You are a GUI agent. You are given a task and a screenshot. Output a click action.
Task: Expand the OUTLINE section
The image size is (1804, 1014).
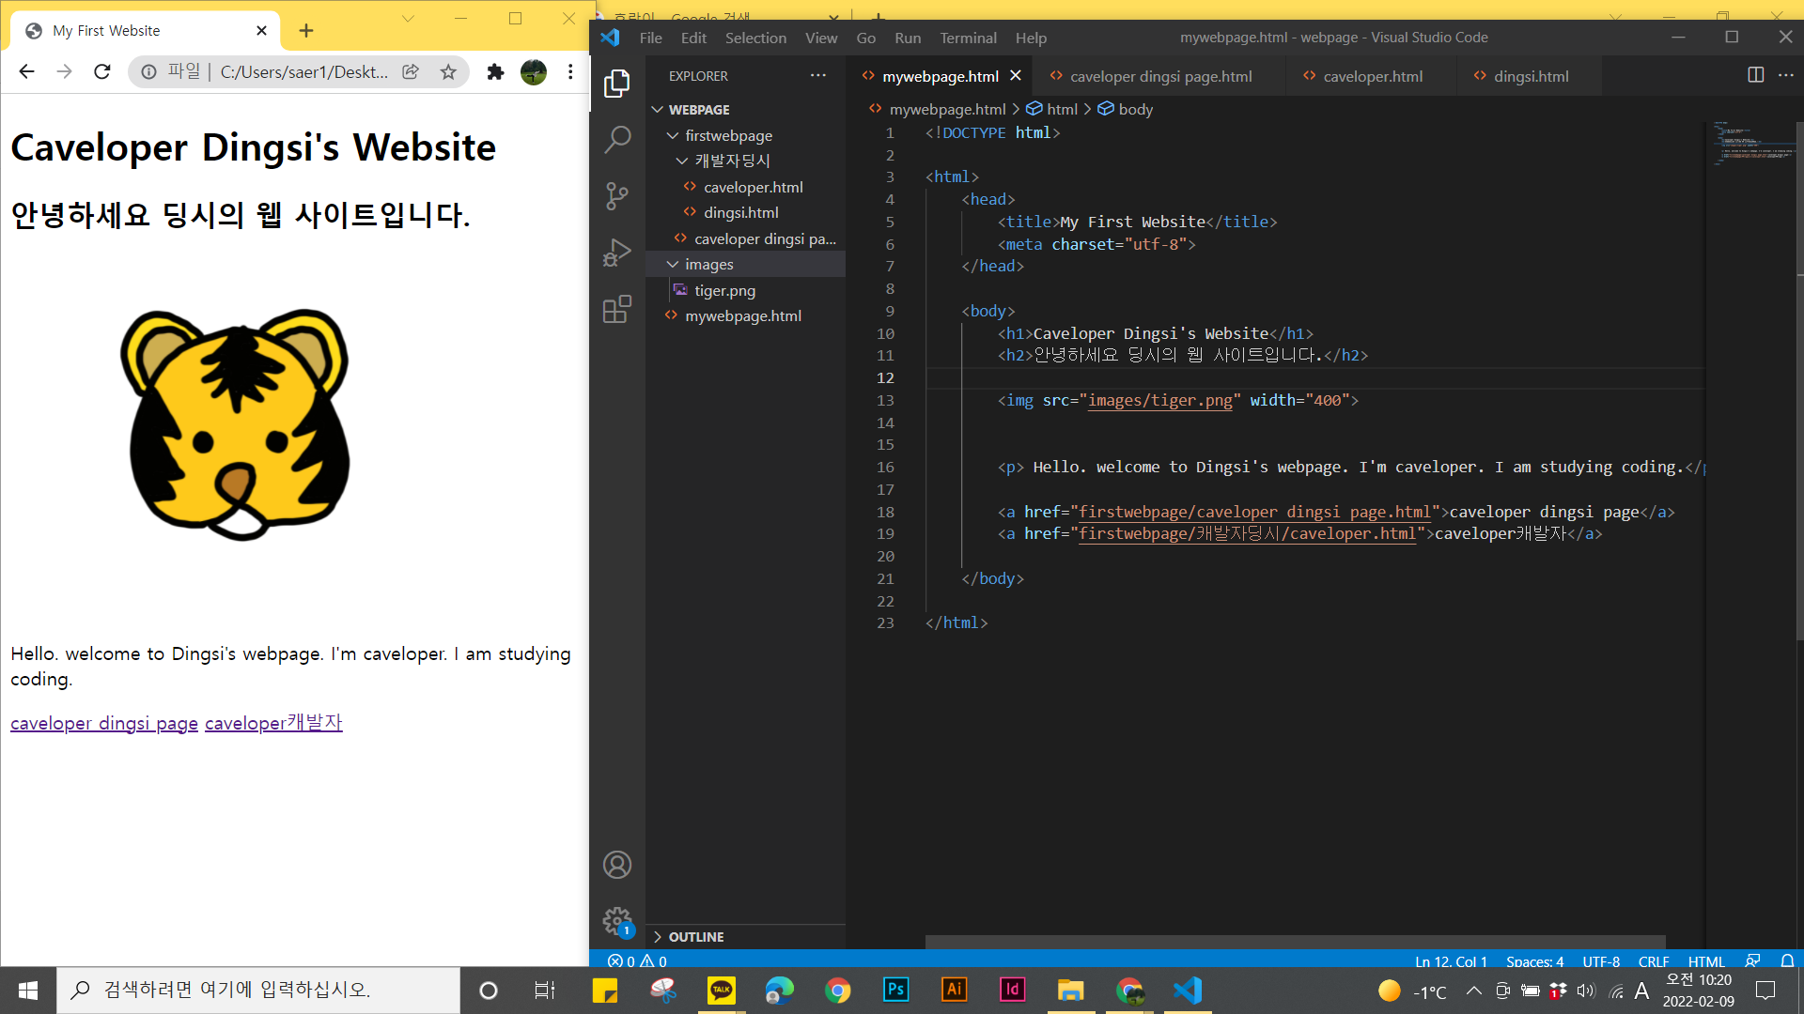pos(695,937)
